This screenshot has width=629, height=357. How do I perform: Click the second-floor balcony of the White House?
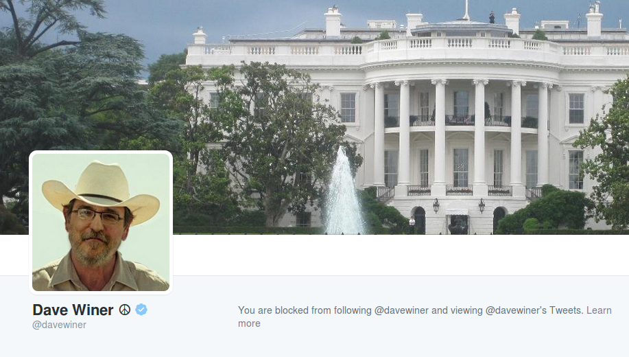click(460, 121)
